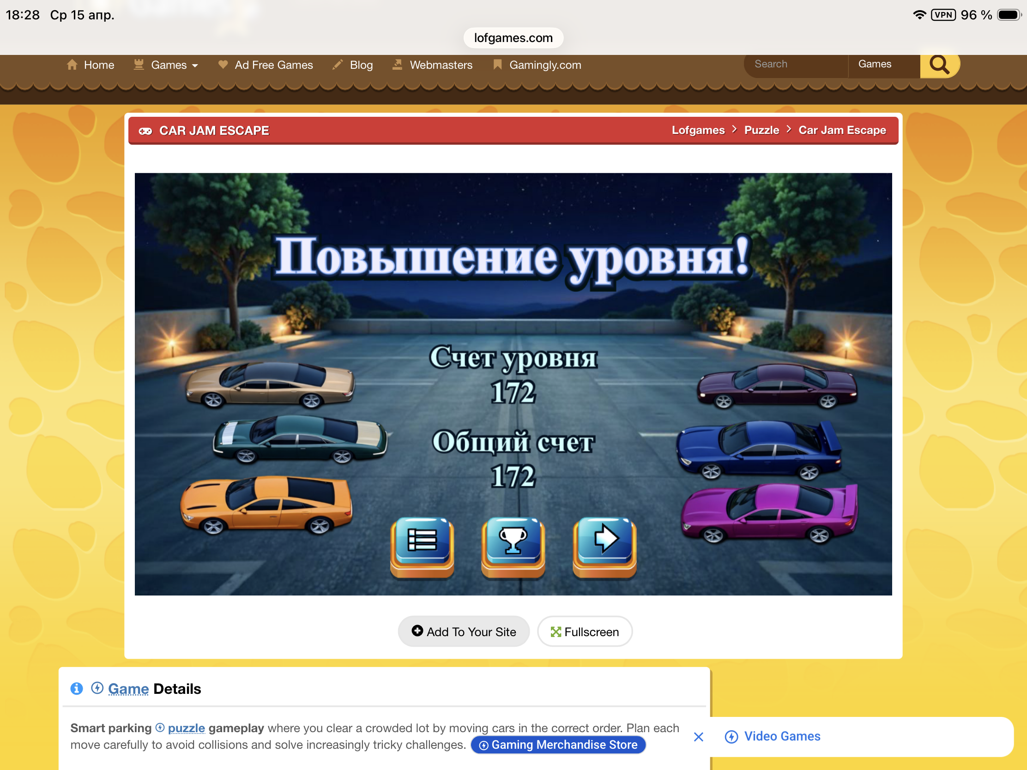Image resolution: width=1027 pixels, height=770 pixels.
Task: Follow the Puzzle breadcrumb link
Action: point(761,131)
